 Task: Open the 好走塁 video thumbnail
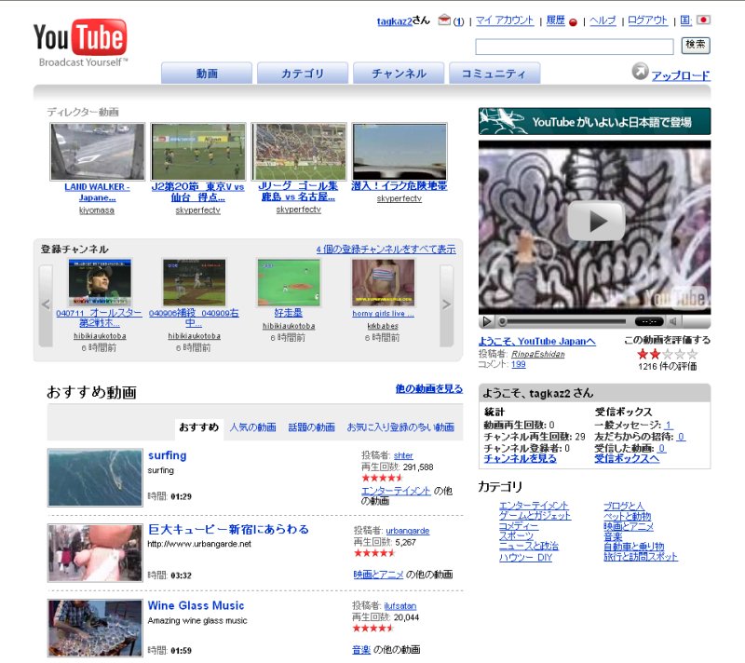[289, 282]
